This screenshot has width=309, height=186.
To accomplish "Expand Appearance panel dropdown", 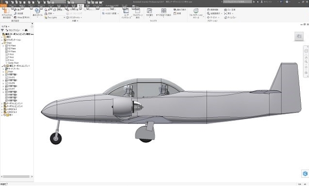I will tap(75, 21).
